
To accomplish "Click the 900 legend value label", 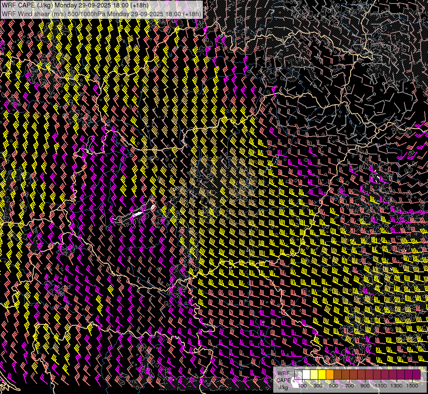I will [365, 386].
